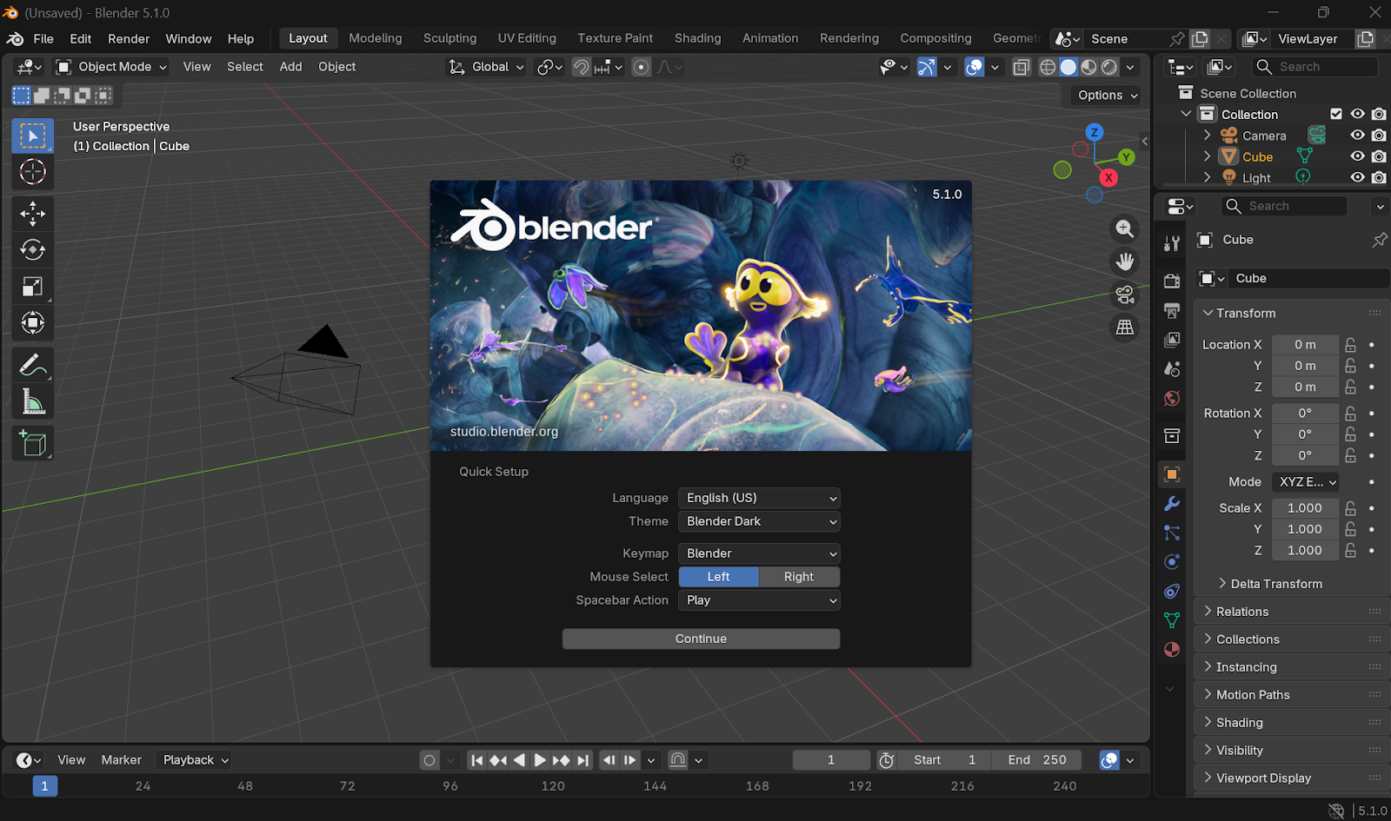Disable the Cube in renders via camera icon

point(1379,156)
